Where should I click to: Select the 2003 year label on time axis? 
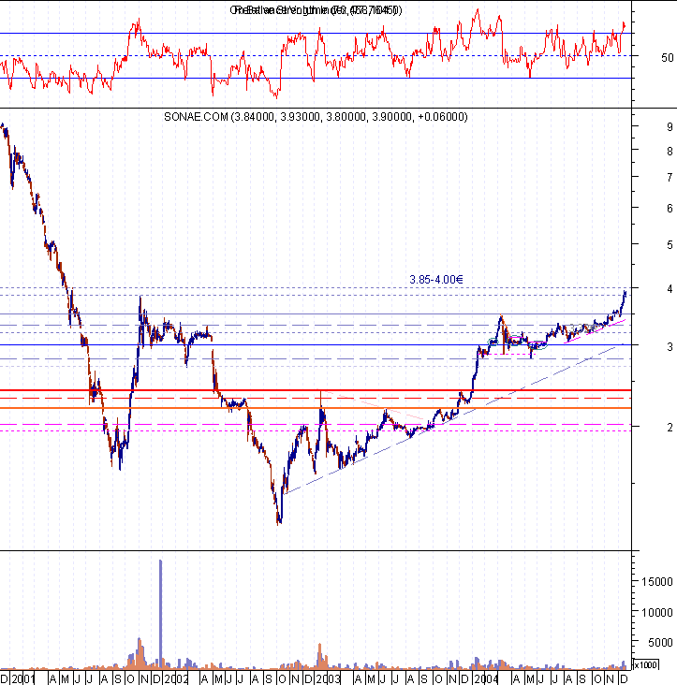(331, 678)
